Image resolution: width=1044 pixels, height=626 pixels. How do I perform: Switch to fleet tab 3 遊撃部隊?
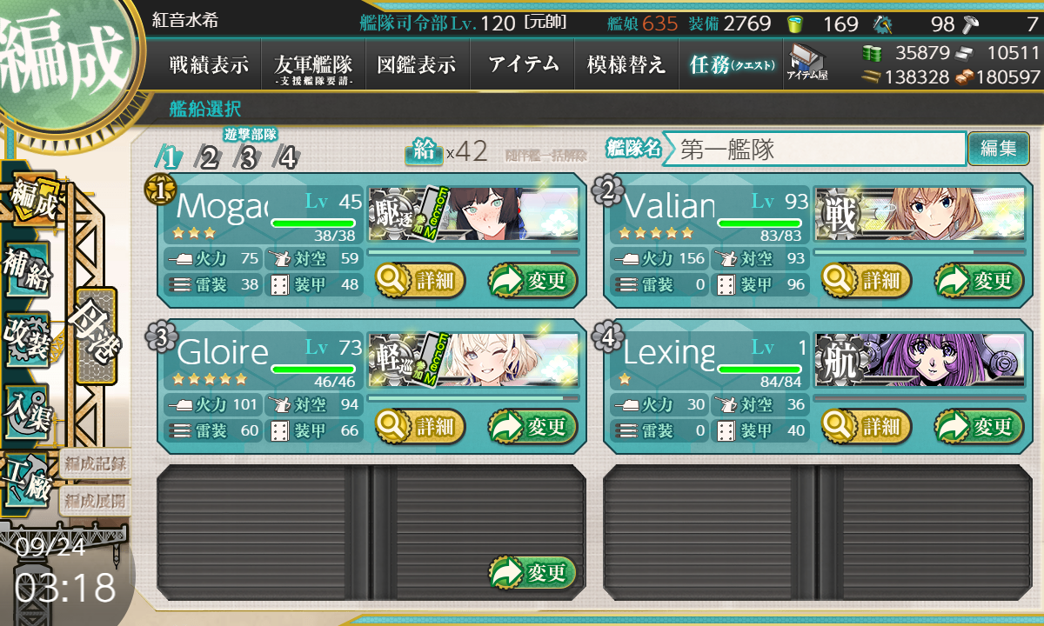249,156
